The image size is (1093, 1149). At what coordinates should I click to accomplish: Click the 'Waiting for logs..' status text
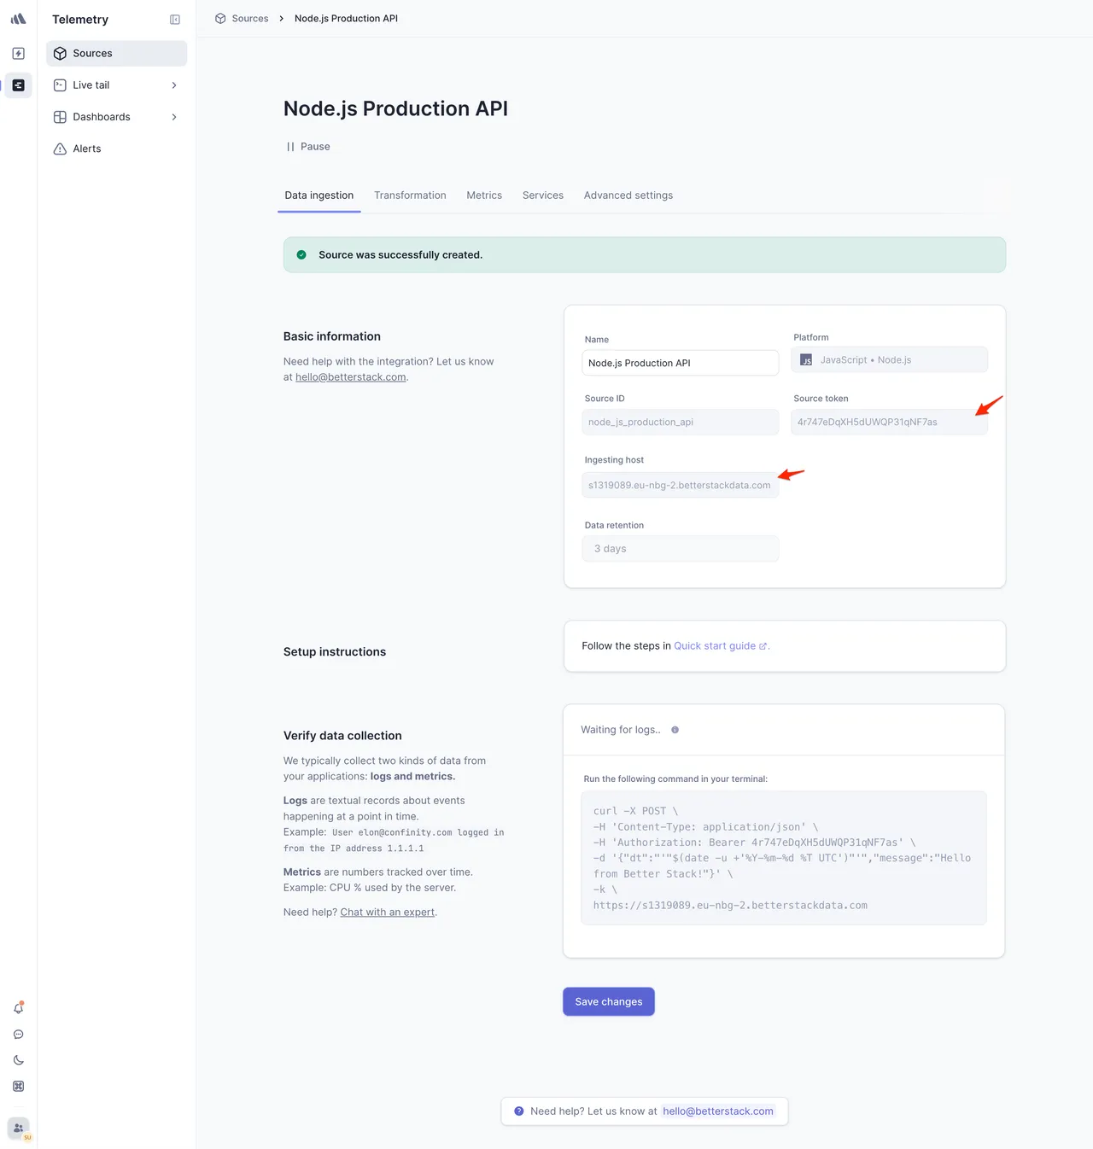point(621,730)
